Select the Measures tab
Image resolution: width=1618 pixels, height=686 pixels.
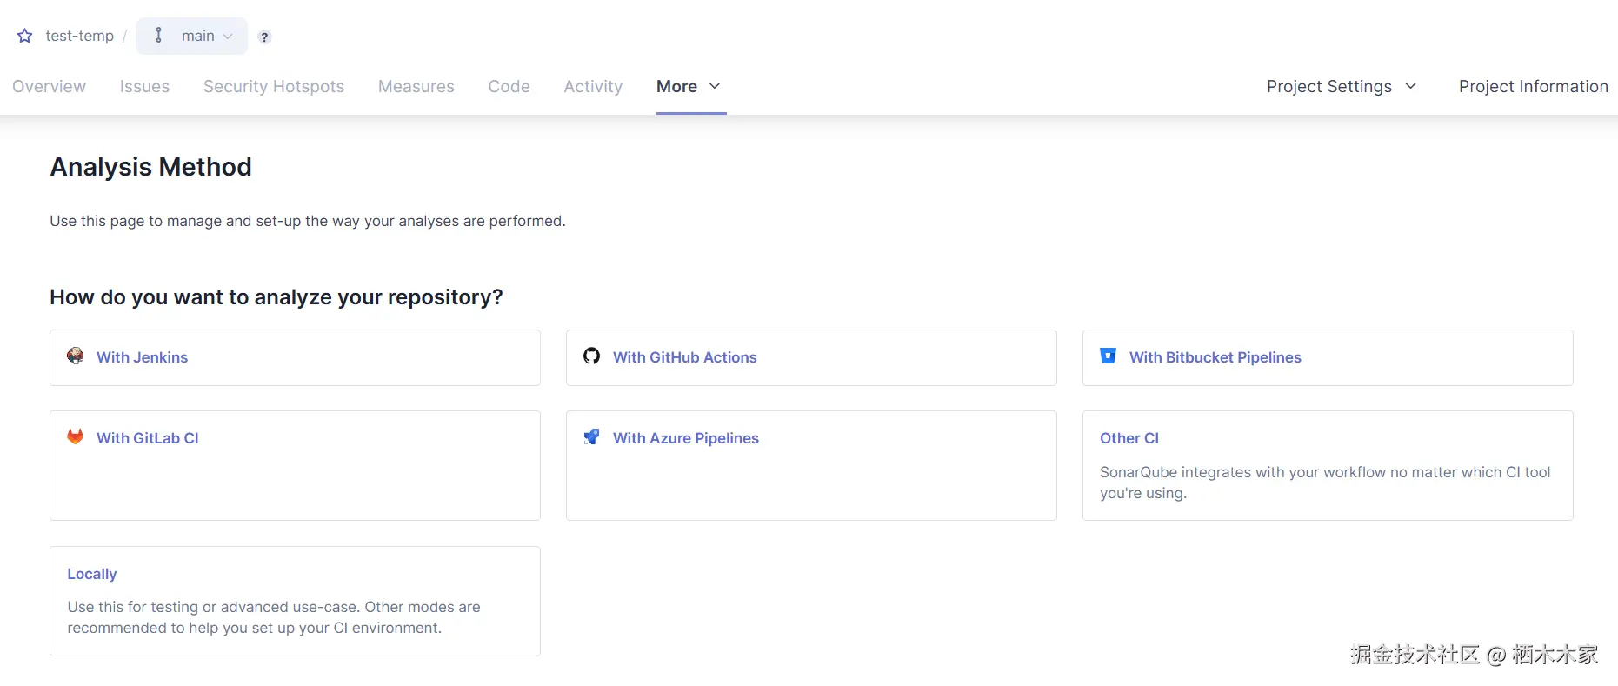pos(416,86)
